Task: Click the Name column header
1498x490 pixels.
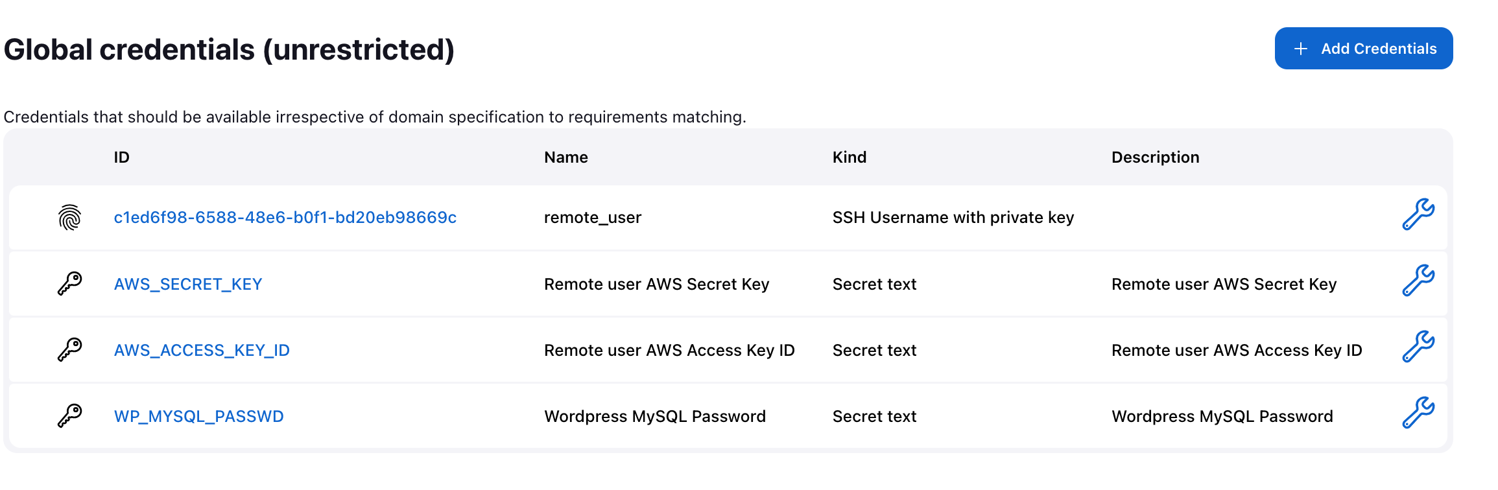Action: 565,157
